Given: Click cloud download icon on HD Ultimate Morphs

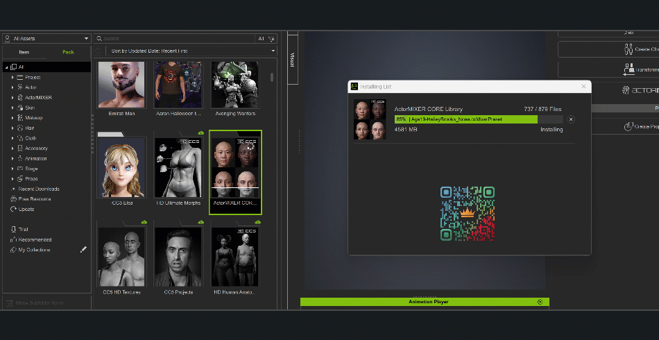Looking at the screenshot, I should 200,133.
